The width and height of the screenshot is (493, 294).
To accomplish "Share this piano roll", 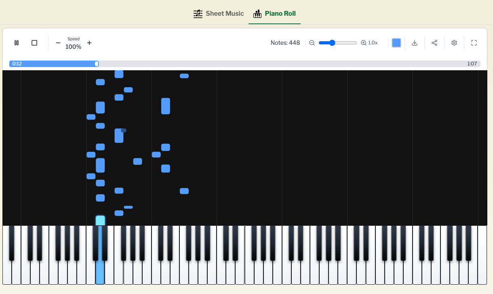I will 434,43.
